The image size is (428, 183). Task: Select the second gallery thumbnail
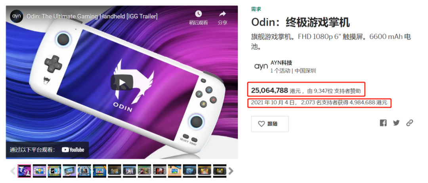[x=40, y=171]
